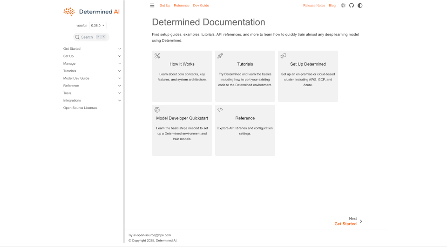The image size is (447, 247).
Task: Toggle the sidebar with hamburger menu
Action: click(x=152, y=6)
